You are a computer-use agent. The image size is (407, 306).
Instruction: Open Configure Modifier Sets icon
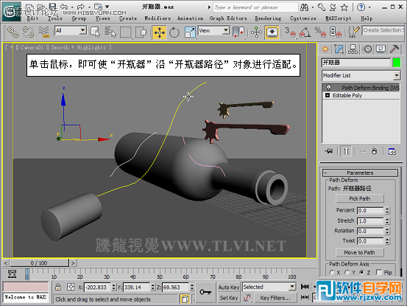coord(392,151)
